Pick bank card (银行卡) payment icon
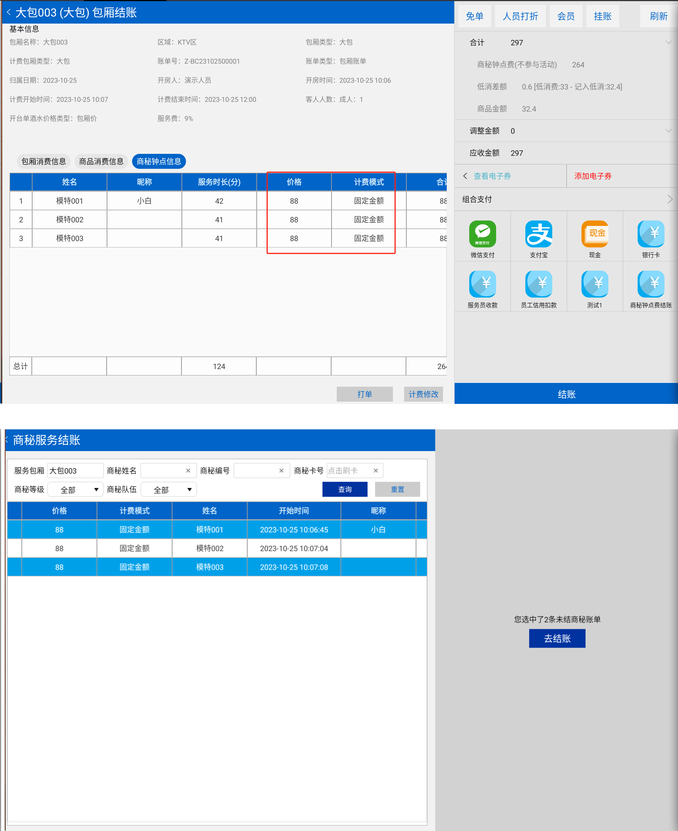The height and width of the screenshot is (831, 678). pos(651,234)
